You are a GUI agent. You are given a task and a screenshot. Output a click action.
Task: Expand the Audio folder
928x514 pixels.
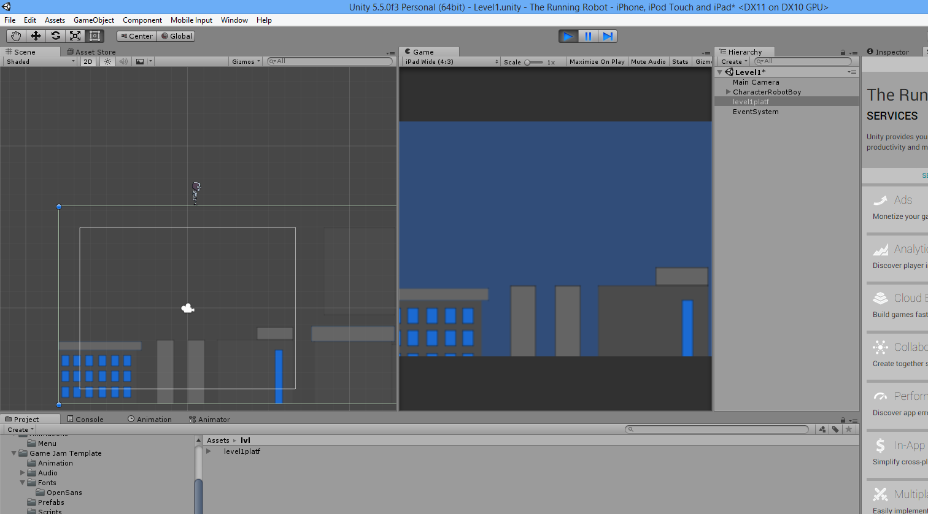(23, 473)
